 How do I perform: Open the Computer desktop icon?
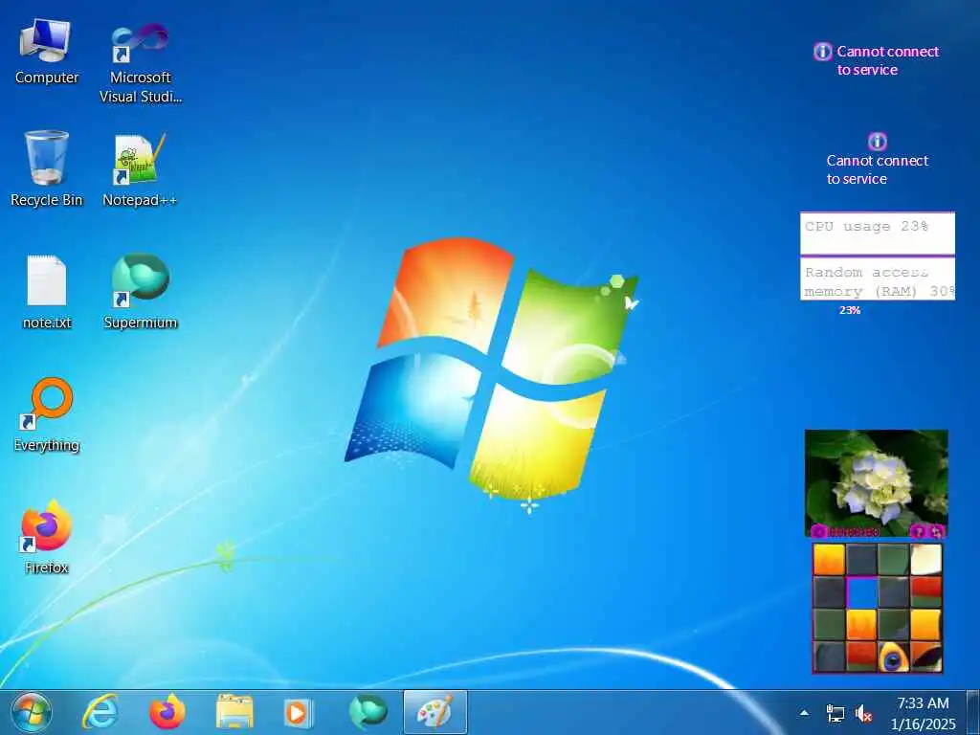coord(46,52)
